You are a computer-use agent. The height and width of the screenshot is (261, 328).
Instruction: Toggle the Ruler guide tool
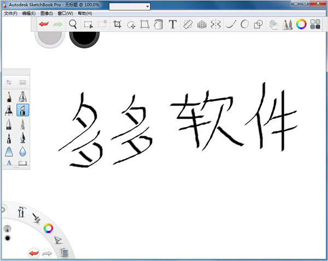[x=188, y=25]
